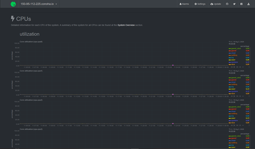This screenshot has height=149, width=255.
Task: Toggle irq dimension in cpu3 legend
Action: click(231, 145)
